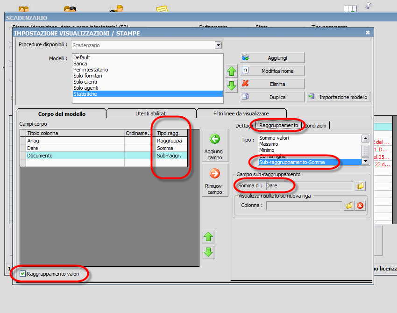Select the Anag. field row
The image size is (397, 313).
coord(104,141)
